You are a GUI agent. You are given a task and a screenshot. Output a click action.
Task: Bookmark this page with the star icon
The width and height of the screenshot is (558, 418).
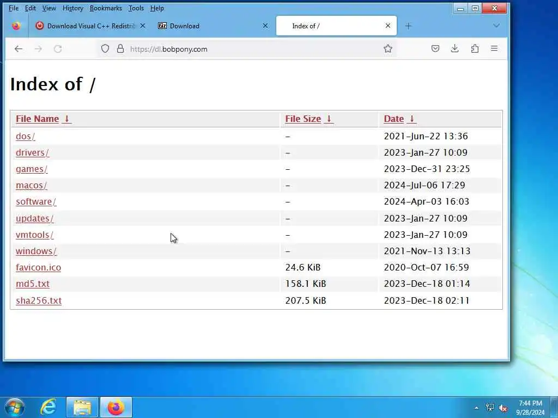pyautogui.click(x=388, y=48)
